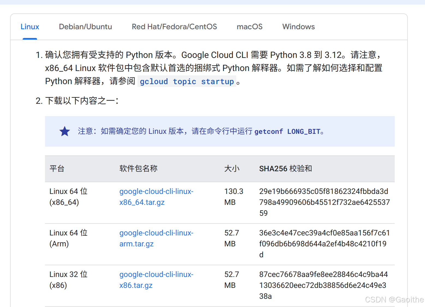Image resolution: width=425 pixels, height=307 pixels.
Task: Click the getconf LONG_BIT command text
Action: pos(287,131)
